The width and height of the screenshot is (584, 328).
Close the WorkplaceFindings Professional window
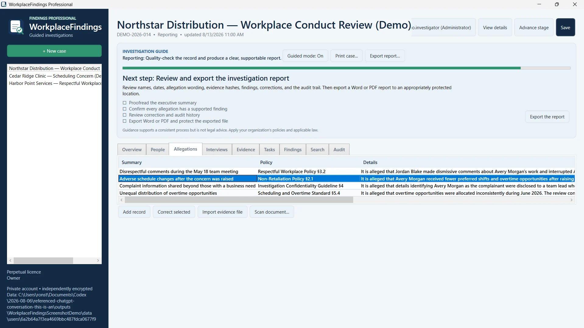[575, 4]
